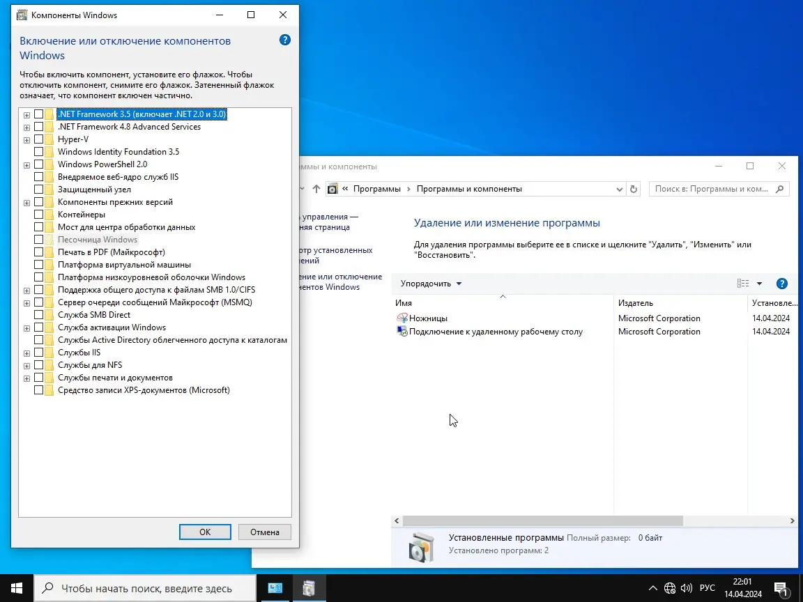Show hidden tray icons chevron

pos(653,588)
